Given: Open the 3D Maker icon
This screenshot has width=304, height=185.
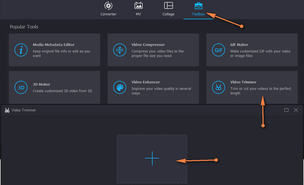Looking at the screenshot, I should click(x=21, y=87).
